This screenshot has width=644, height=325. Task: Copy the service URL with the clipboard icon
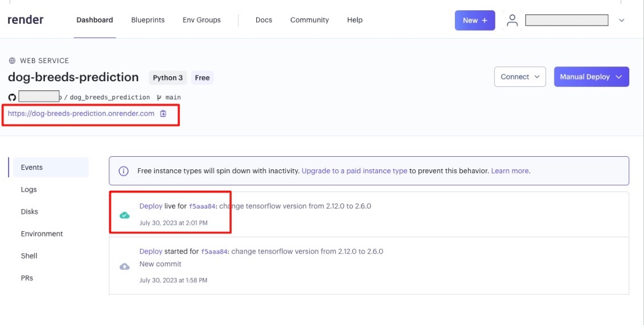tap(163, 114)
